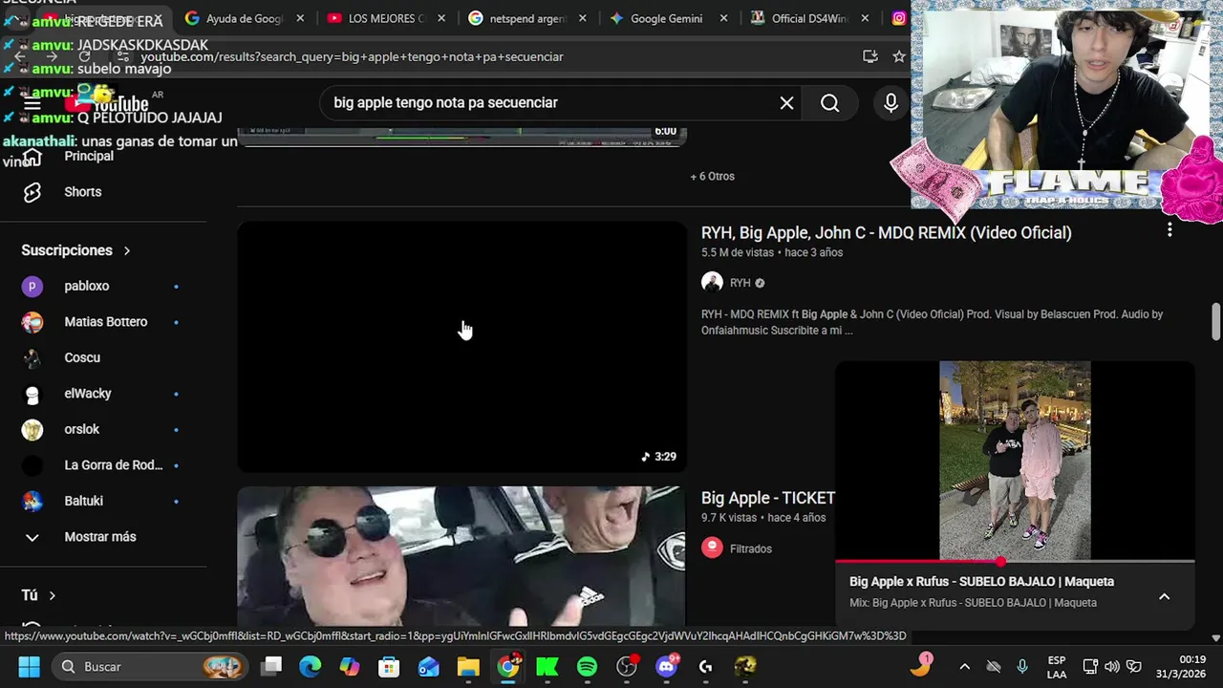The height and width of the screenshot is (688, 1223).
Task: Start voice search with the microphone
Action: (890, 103)
